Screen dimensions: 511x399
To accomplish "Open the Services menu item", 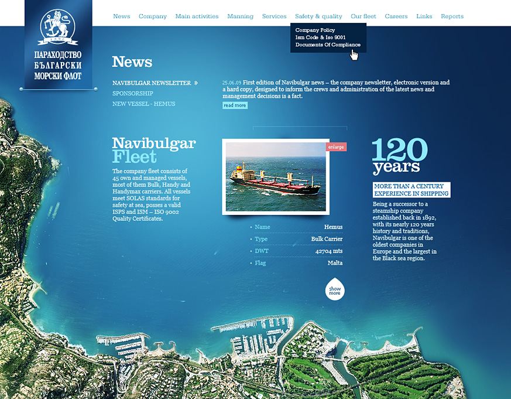I will [x=274, y=16].
